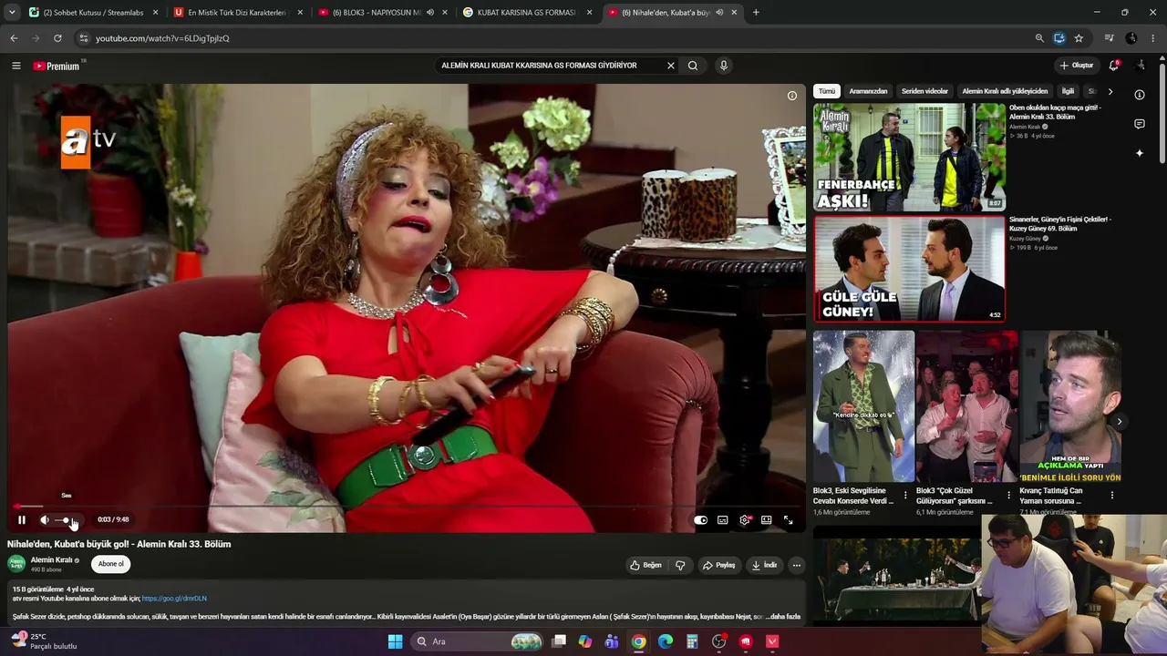The image size is (1167, 656).
Task: Select the Aramanızdan filter chip
Action: point(868,91)
